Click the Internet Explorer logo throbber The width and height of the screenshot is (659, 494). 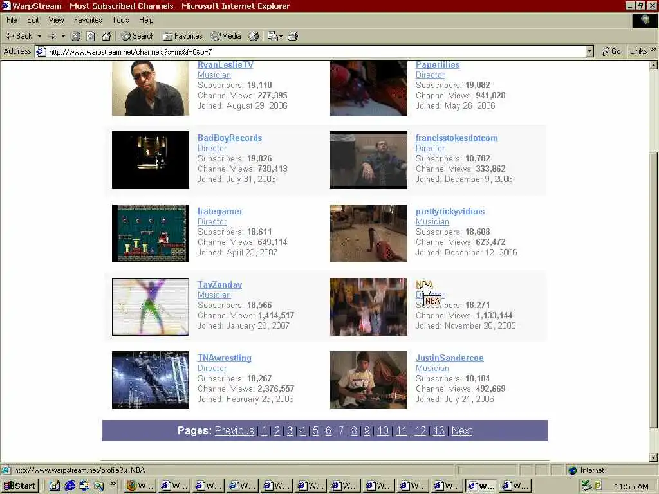645,20
